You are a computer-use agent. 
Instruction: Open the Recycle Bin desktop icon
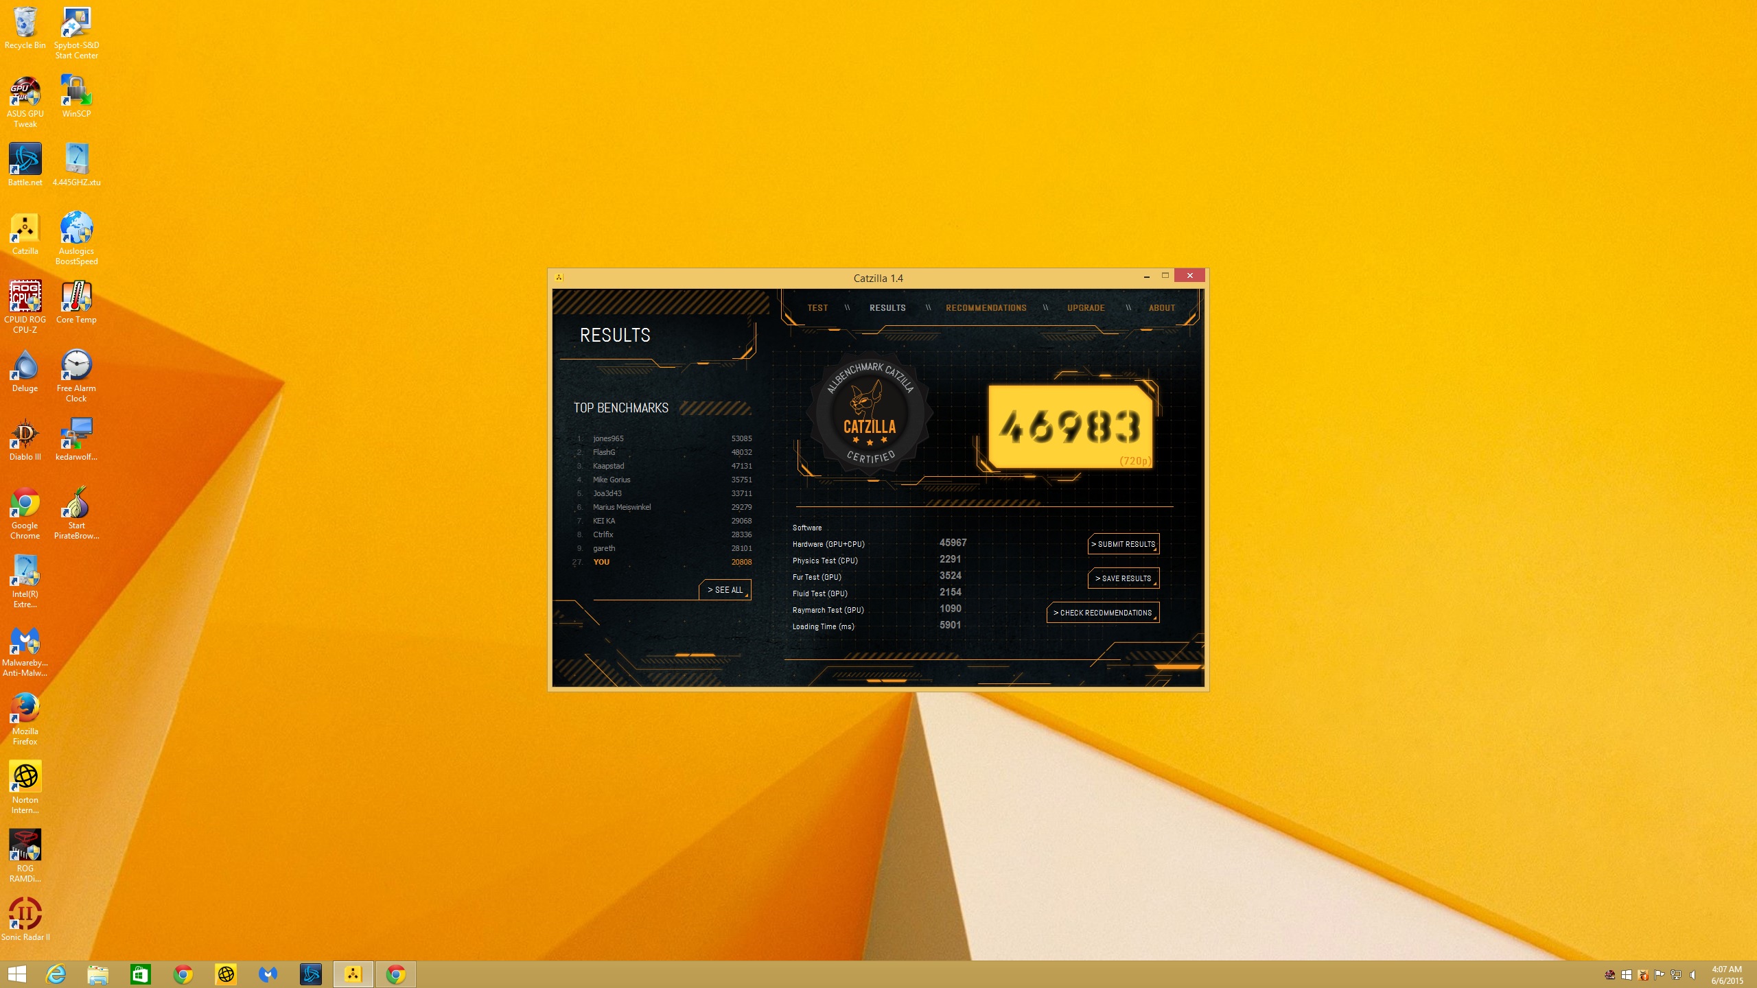pyautogui.click(x=25, y=28)
